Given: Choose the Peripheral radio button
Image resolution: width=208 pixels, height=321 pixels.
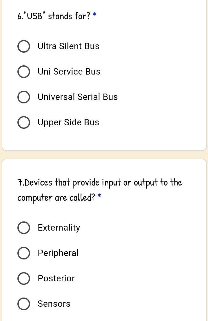Looking at the screenshot, I should tap(24, 253).
